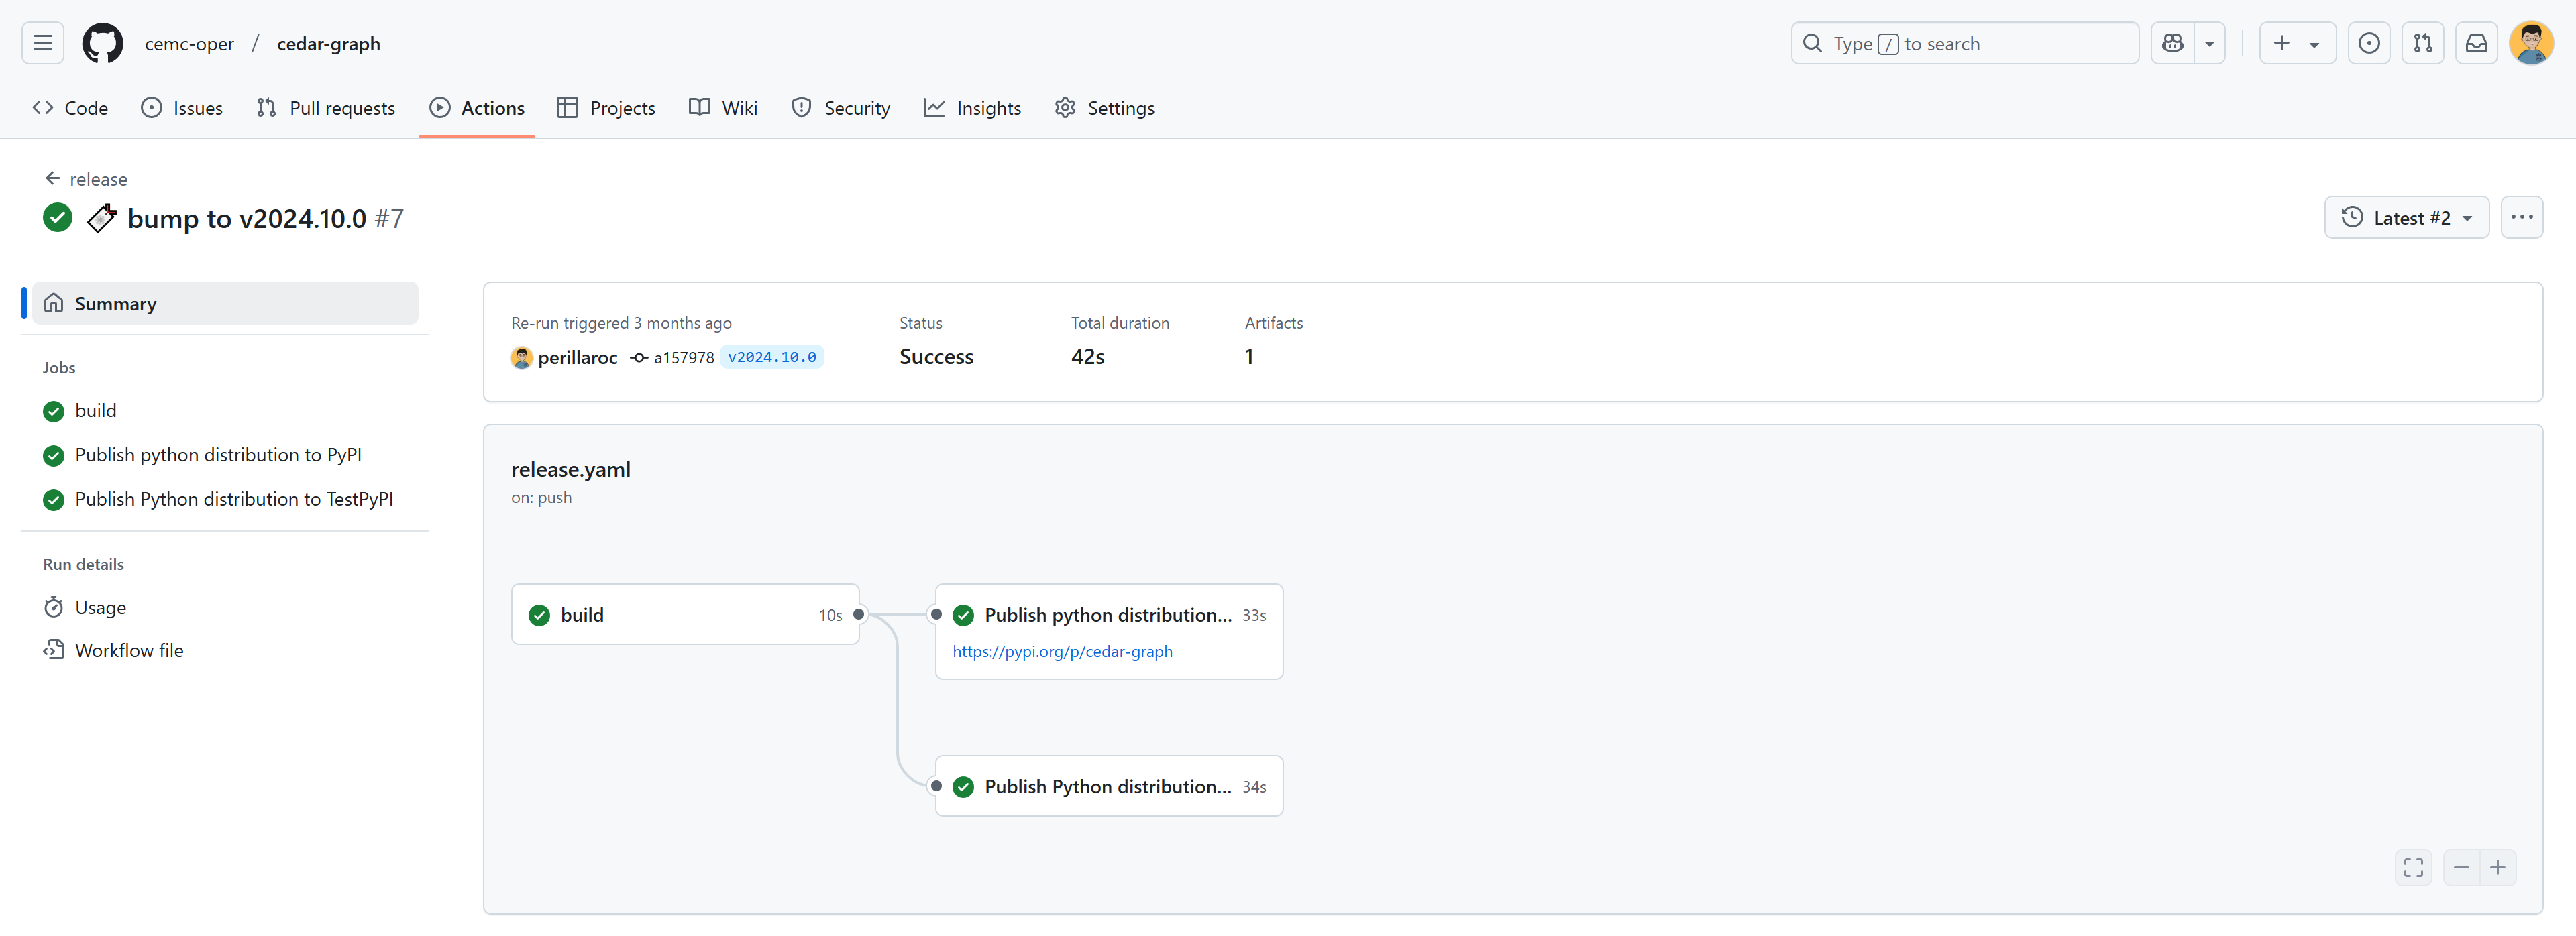
Task: Open the Security tab
Action: click(841, 108)
